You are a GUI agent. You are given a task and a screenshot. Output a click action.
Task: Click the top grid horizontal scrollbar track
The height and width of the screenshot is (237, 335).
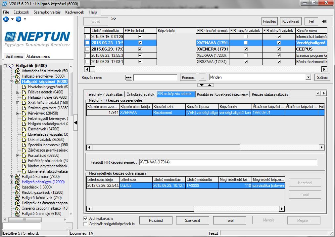point(208,69)
